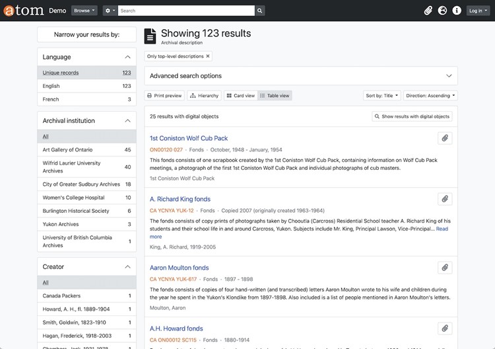This screenshot has width=495, height=349.
Task: Open the quick links info icon
Action: pyautogui.click(x=456, y=11)
